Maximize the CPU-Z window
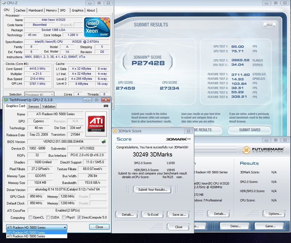Screen dimensions: 291x243 tap(99, 3)
